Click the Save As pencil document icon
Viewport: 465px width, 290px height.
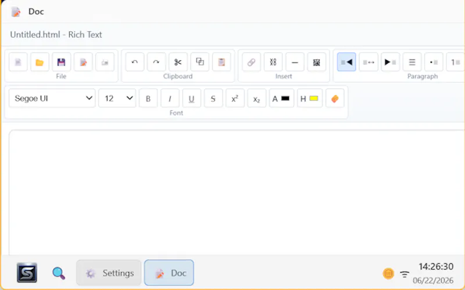pyautogui.click(x=83, y=62)
